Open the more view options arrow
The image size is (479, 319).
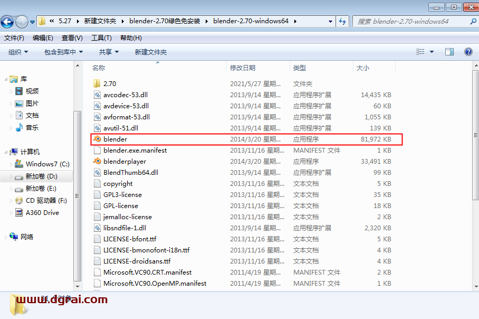pyautogui.click(x=432, y=52)
